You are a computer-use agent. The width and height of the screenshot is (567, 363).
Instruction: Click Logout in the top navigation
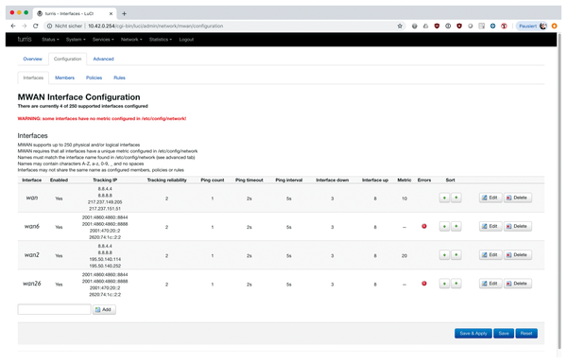pos(186,40)
